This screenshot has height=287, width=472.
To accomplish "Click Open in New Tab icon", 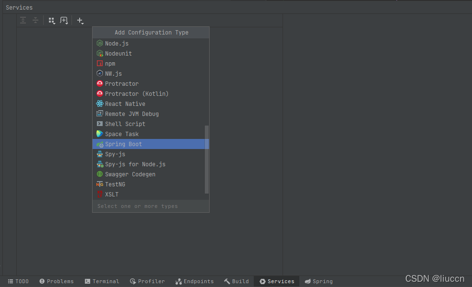I will pos(64,21).
